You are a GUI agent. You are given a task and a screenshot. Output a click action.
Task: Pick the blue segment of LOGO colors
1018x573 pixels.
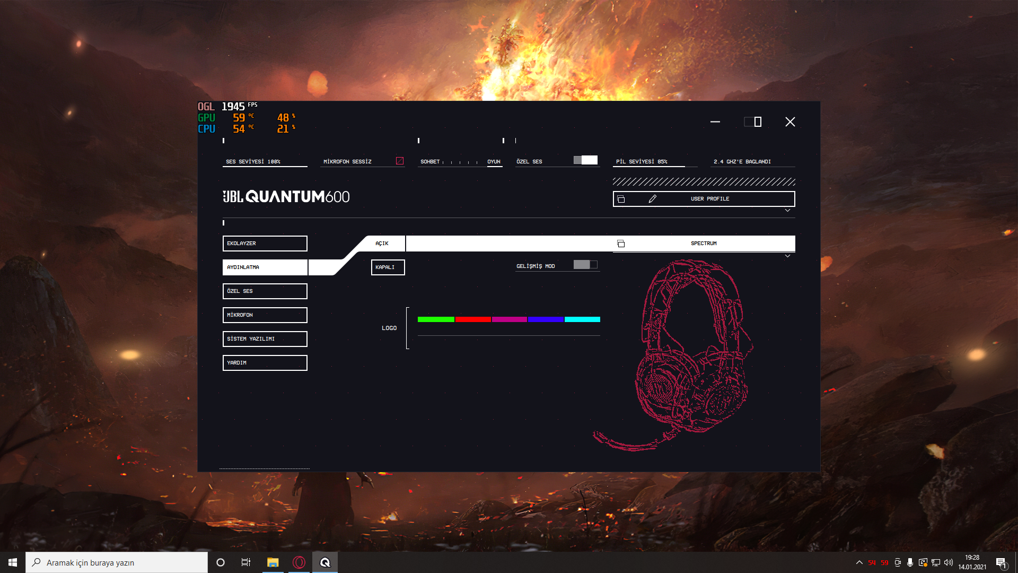tap(546, 319)
